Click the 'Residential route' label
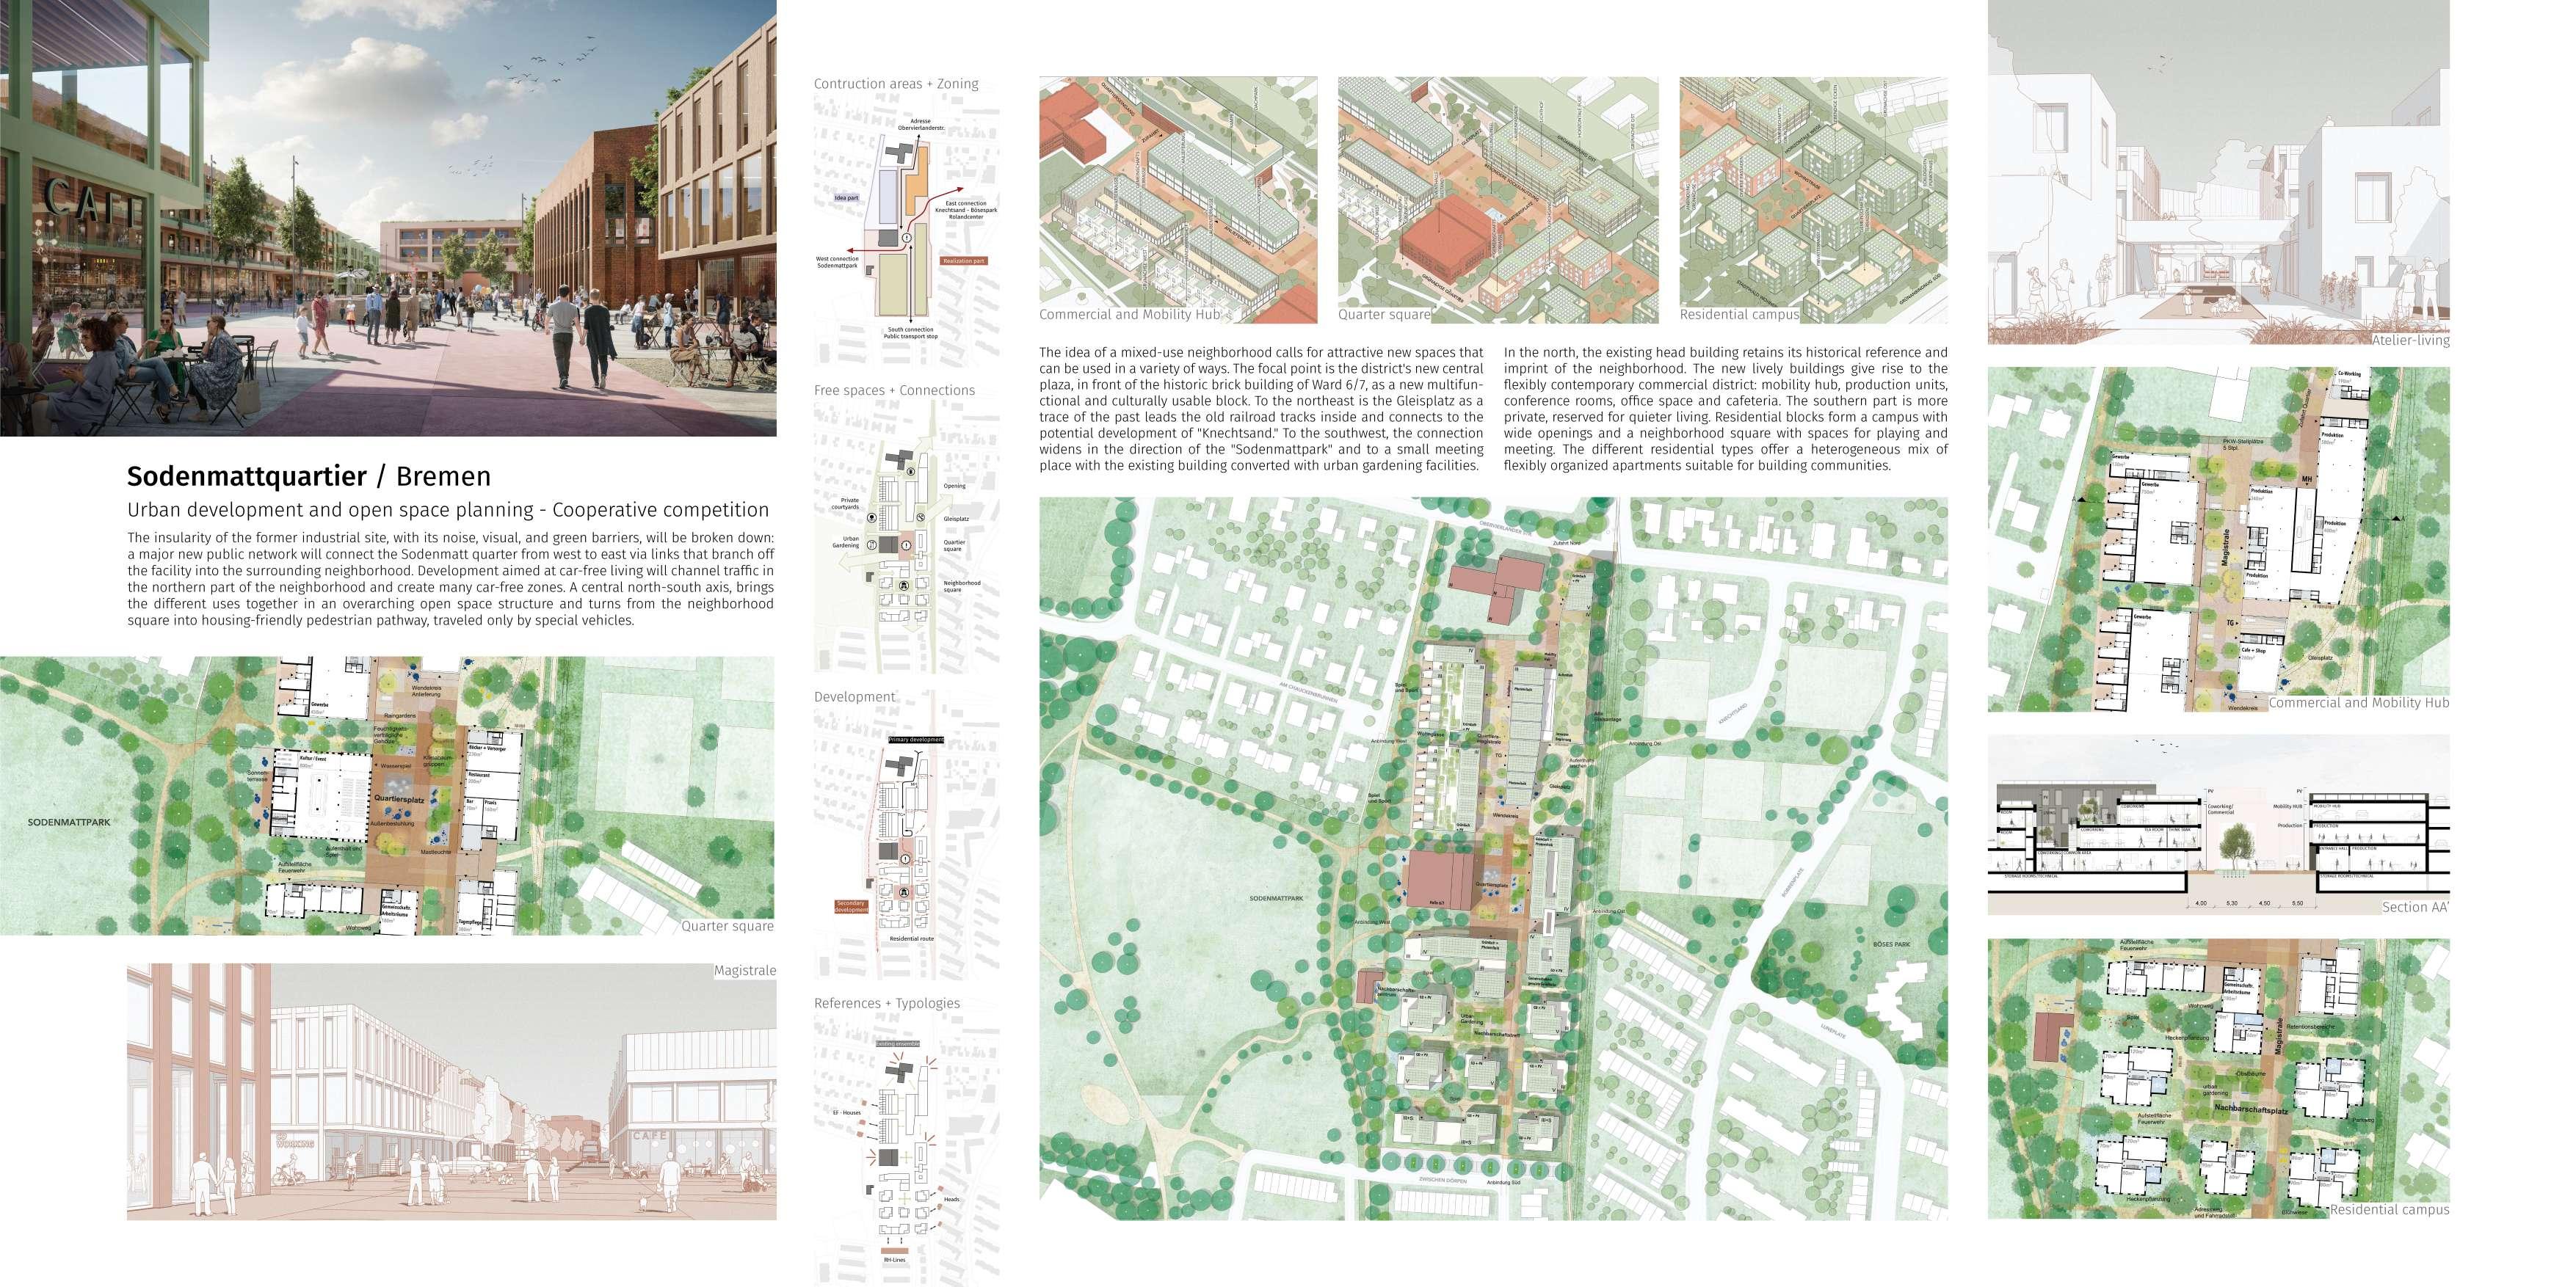The image size is (2576, 1287). tap(912, 939)
